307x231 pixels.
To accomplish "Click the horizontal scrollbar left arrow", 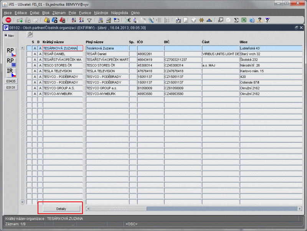I will [x=88, y=209].
